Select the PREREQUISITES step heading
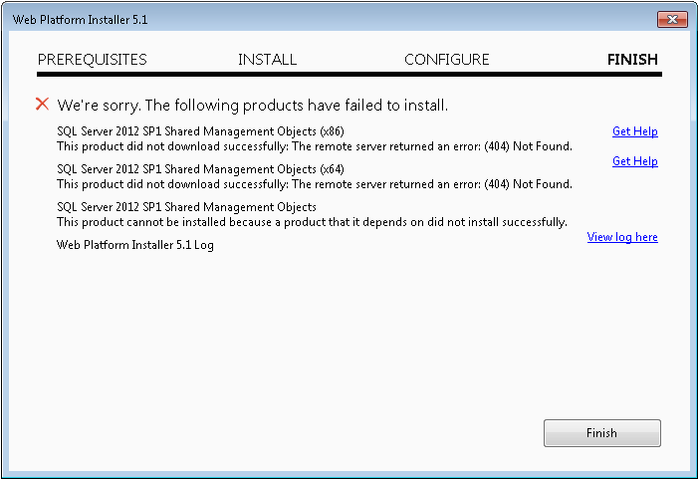698x479 pixels. pyautogui.click(x=93, y=60)
